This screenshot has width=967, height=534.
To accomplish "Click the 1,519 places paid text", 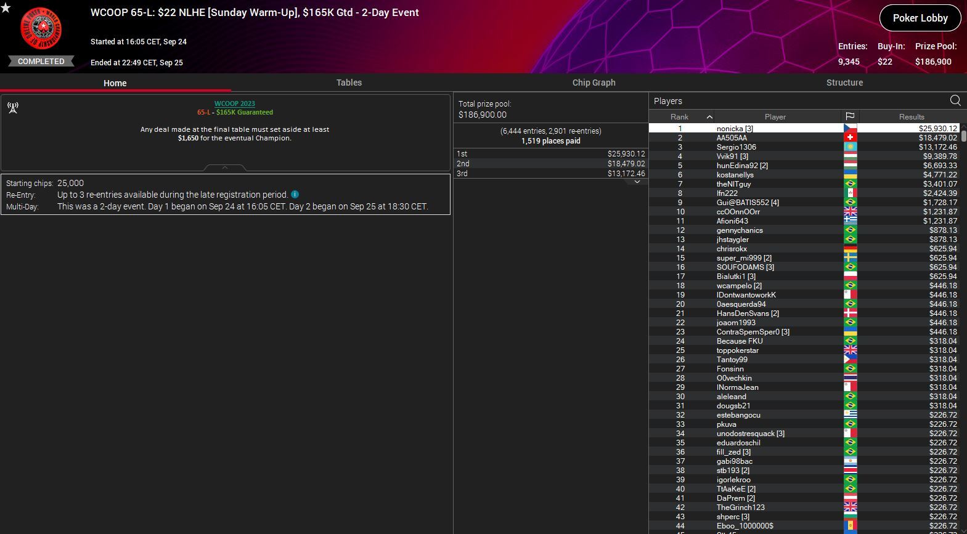I will coord(550,140).
